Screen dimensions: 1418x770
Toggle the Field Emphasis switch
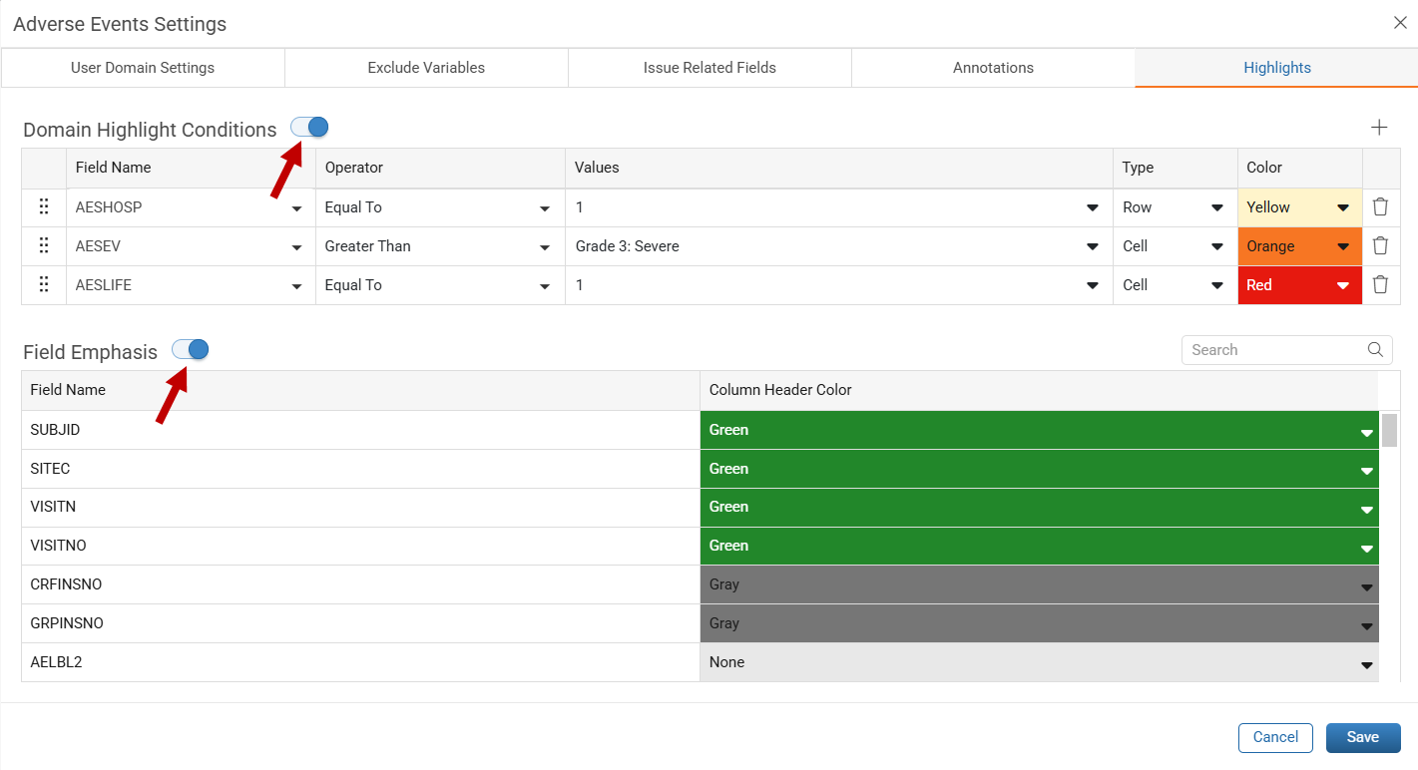click(x=191, y=350)
